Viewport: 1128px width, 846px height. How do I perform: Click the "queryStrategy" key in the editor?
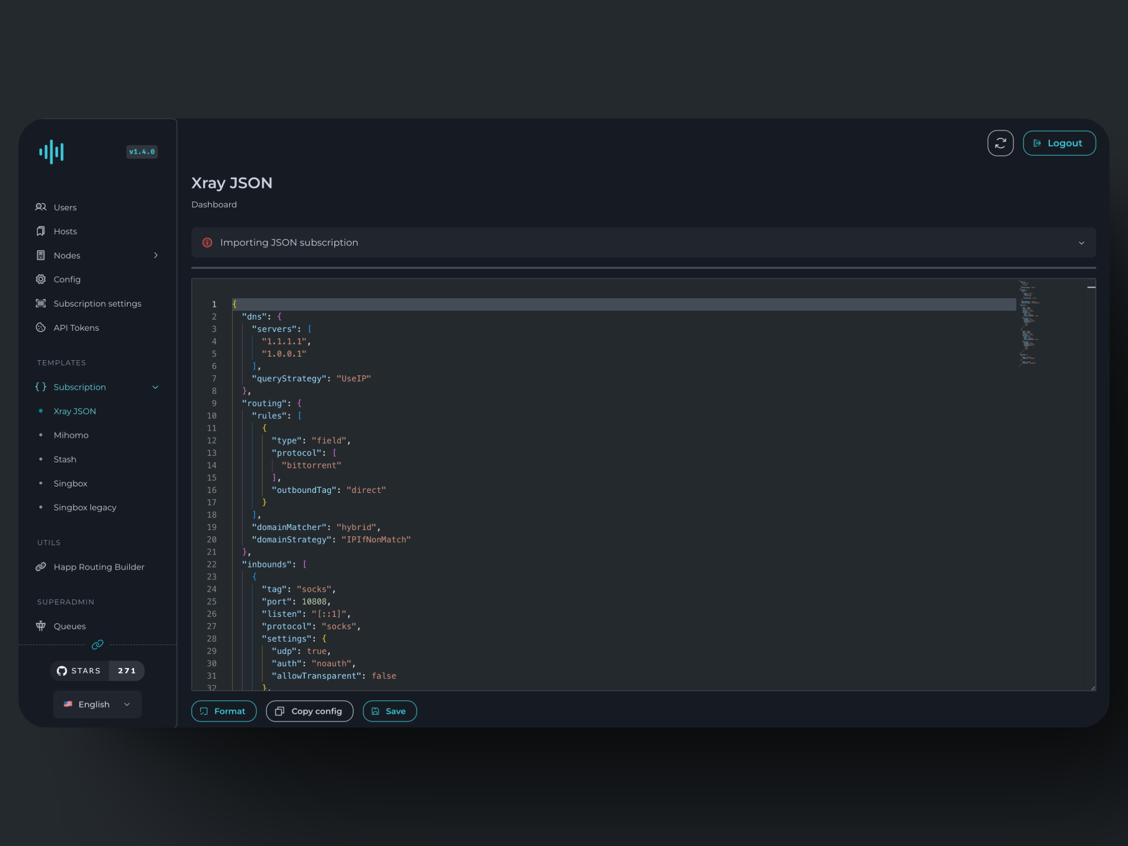tap(289, 378)
